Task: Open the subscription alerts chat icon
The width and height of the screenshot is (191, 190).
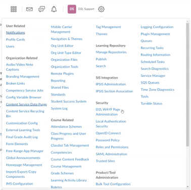Action: pos(41,9)
